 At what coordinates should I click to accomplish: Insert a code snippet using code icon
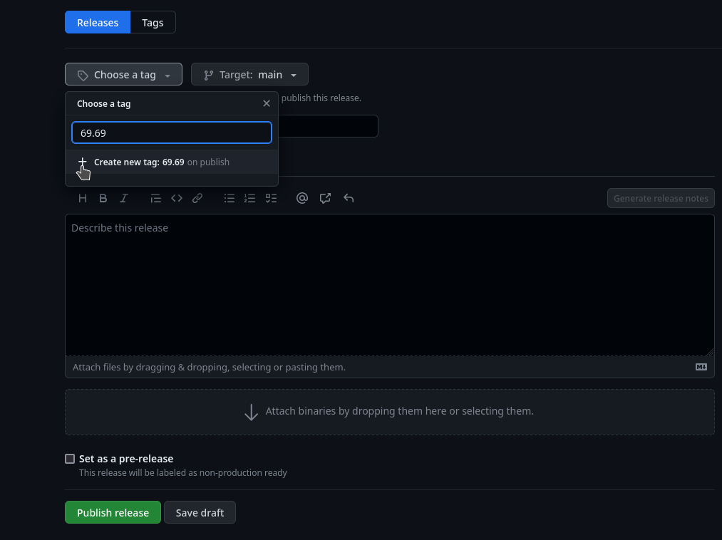point(177,198)
